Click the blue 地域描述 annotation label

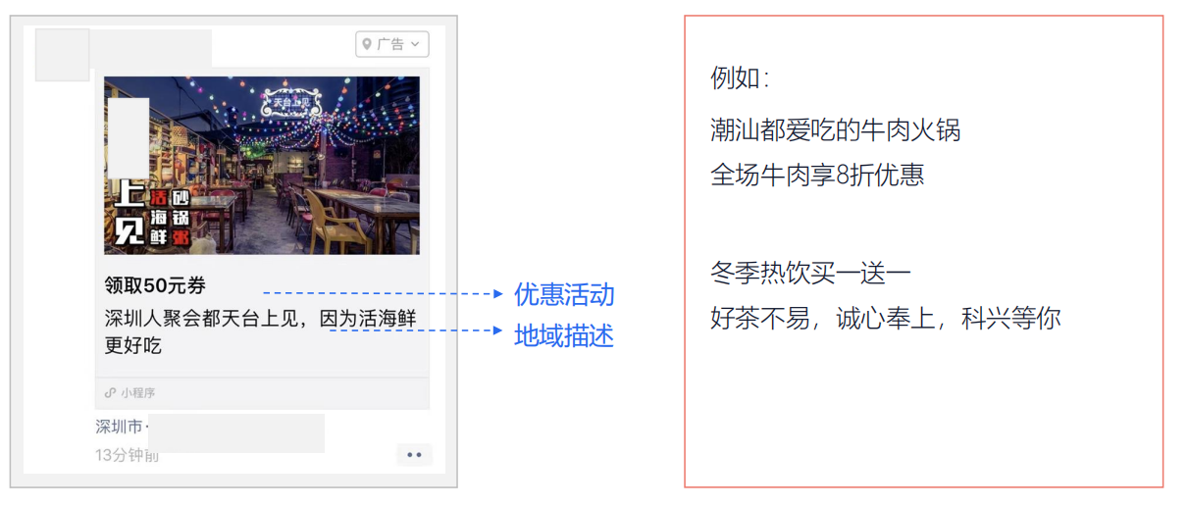click(564, 336)
